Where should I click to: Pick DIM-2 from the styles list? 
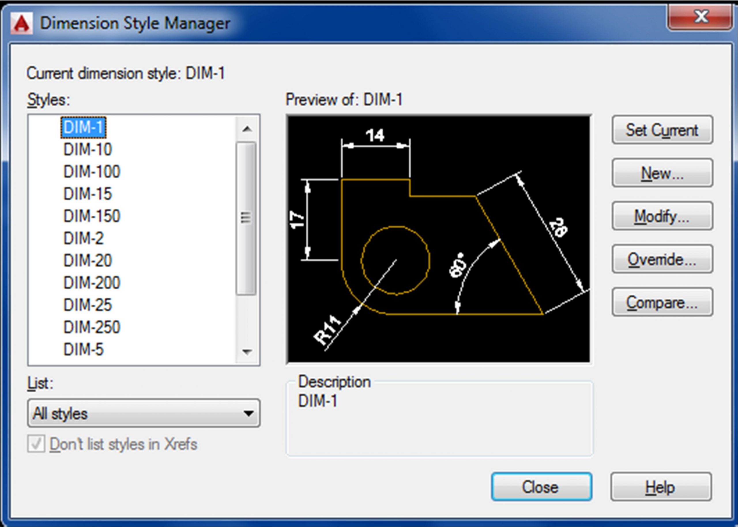83,238
